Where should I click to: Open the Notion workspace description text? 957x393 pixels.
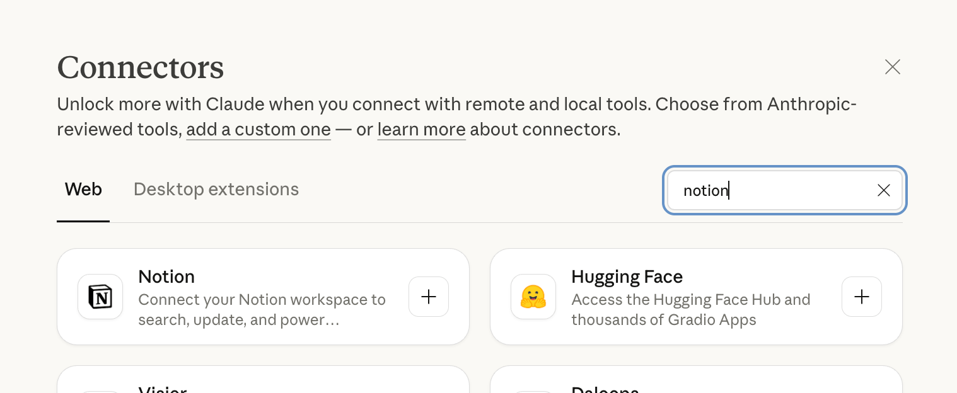click(262, 309)
